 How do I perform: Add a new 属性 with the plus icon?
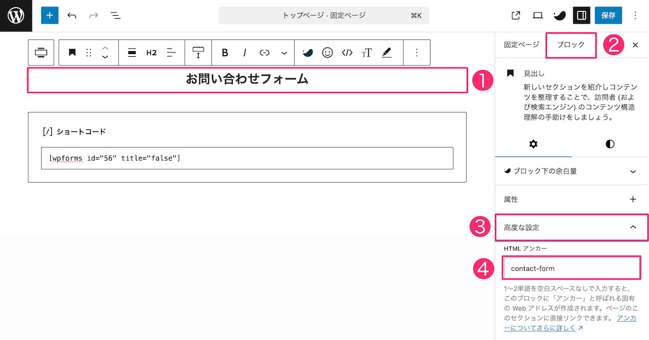click(633, 199)
